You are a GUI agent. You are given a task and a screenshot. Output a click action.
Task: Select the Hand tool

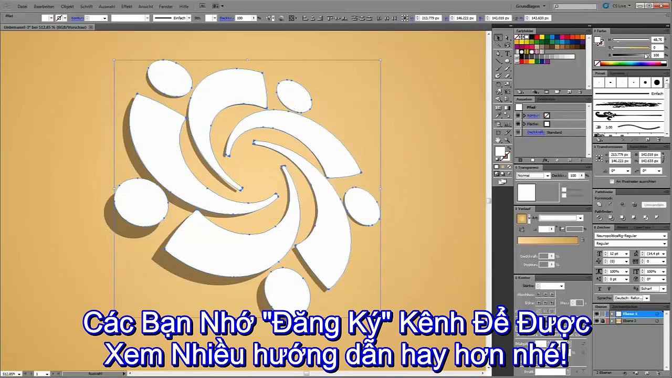(498, 140)
